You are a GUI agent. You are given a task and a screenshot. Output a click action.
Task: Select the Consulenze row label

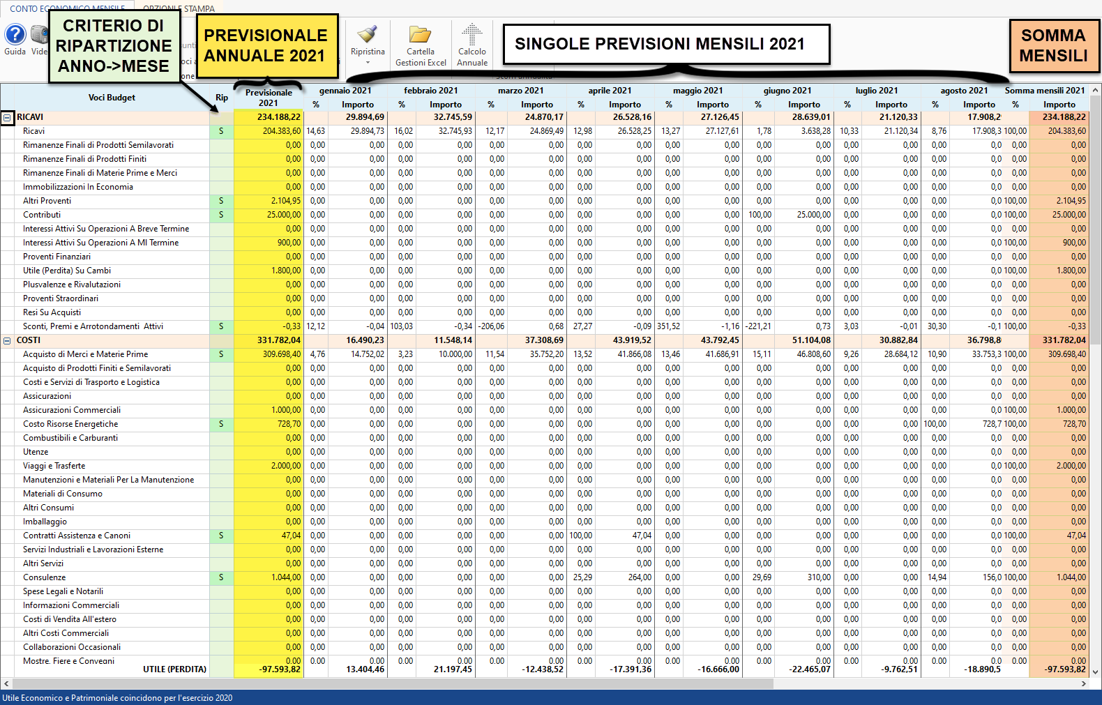tap(45, 577)
